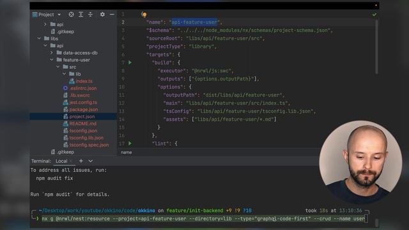Open the Project panel settings gear
The width and height of the screenshot is (409, 230).
102,15
